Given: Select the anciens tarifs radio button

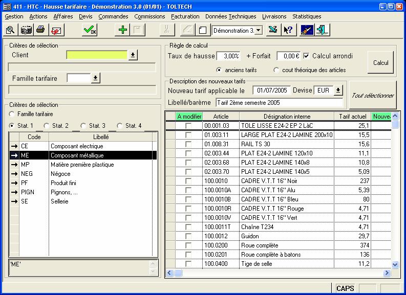Looking at the screenshot, I should [x=219, y=70].
